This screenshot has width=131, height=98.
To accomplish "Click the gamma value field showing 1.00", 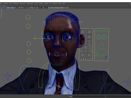I will 46,8.
